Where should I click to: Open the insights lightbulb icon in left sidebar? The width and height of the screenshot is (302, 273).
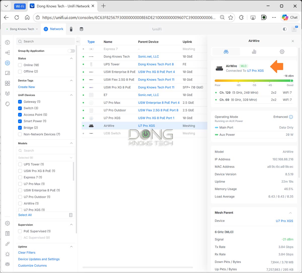(8, 104)
